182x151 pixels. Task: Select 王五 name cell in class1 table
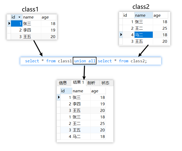32,37
